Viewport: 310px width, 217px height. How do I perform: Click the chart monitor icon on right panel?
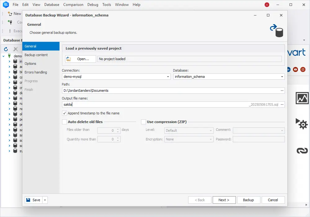click(x=302, y=98)
